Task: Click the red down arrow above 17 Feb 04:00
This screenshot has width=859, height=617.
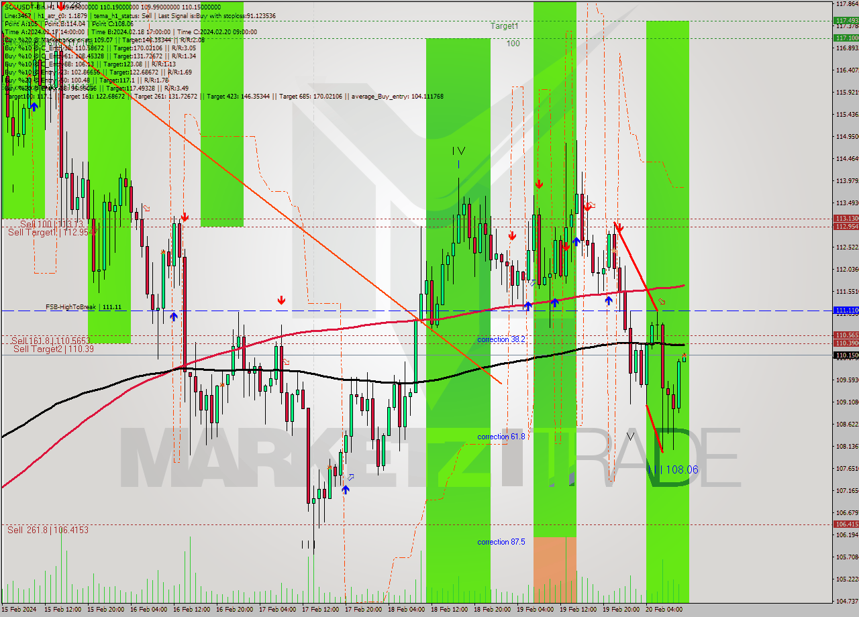Action: point(282,301)
